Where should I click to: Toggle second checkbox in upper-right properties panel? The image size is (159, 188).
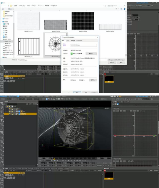tap(127, 24)
